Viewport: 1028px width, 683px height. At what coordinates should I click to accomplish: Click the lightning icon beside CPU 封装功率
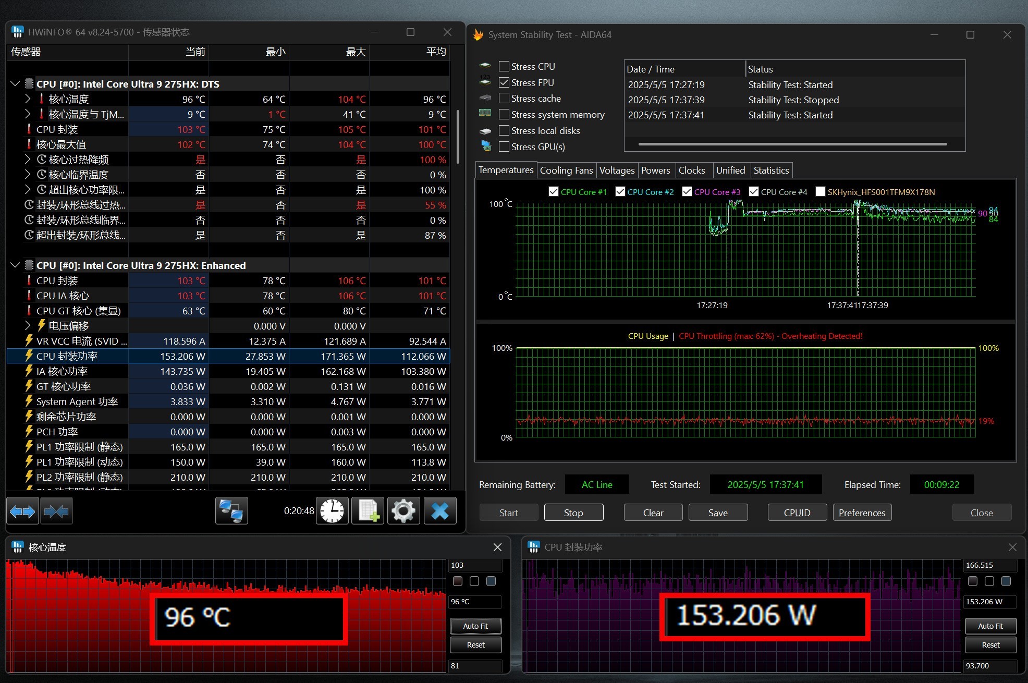(x=29, y=356)
